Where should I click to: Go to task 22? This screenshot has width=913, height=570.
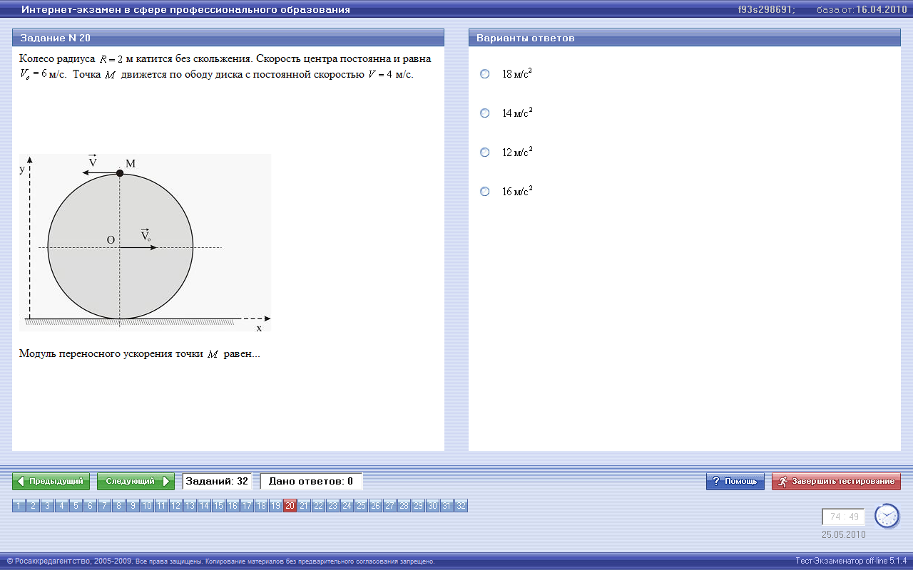pos(319,506)
